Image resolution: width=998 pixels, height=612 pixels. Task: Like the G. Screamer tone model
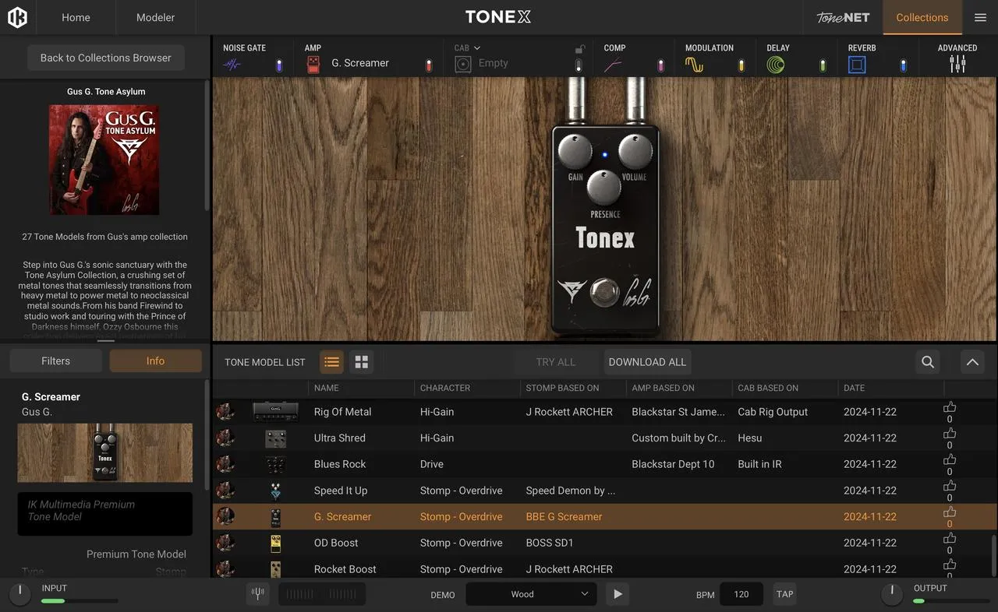coord(950,512)
